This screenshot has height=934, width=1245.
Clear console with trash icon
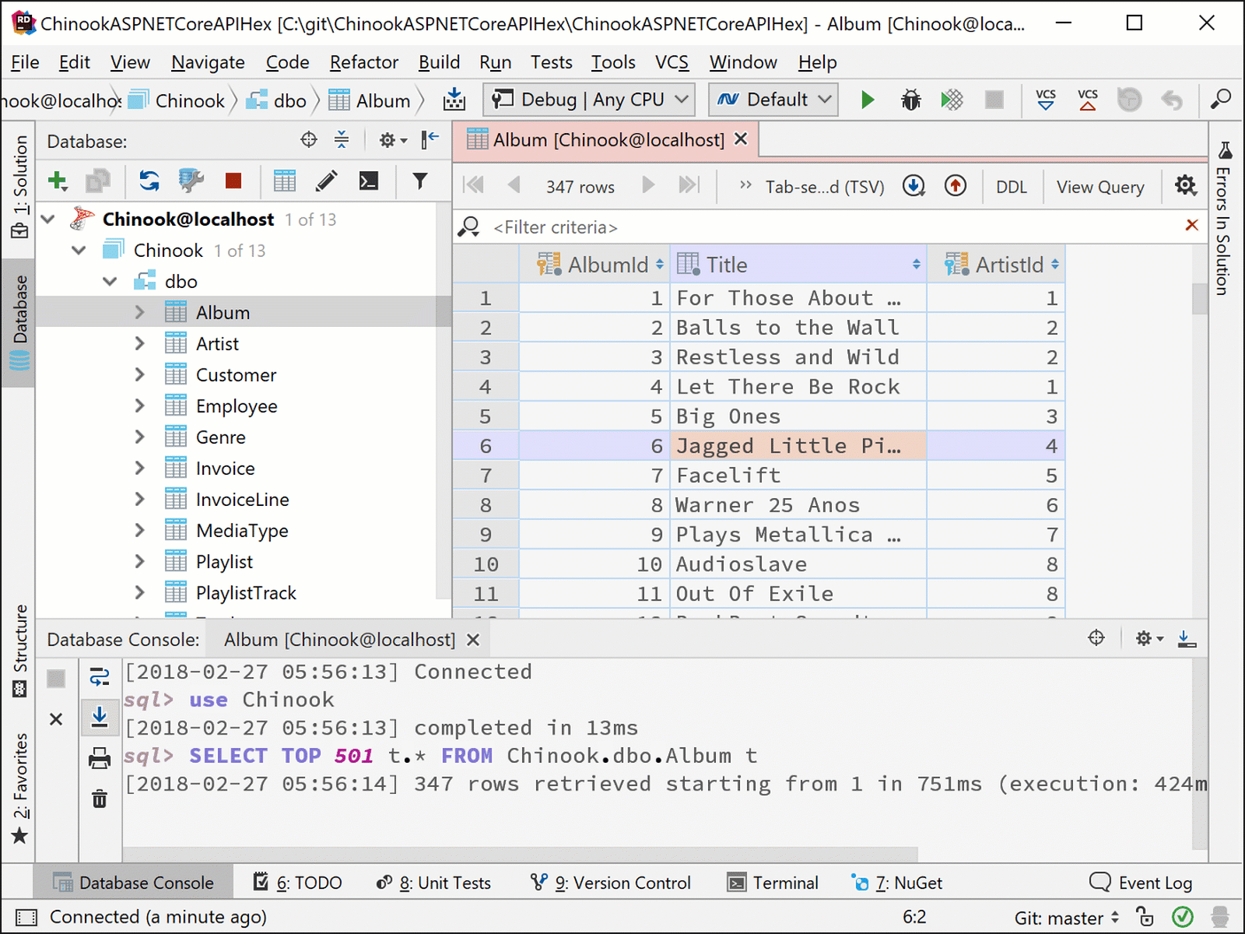coord(100,799)
